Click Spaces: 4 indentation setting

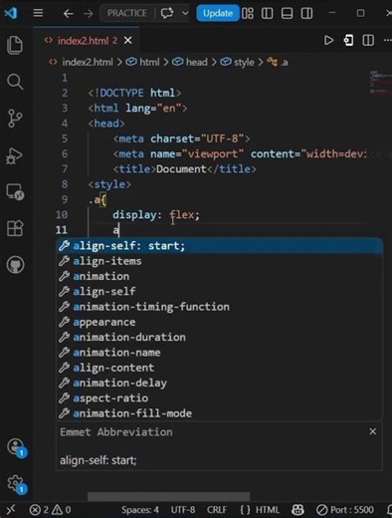click(x=140, y=510)
